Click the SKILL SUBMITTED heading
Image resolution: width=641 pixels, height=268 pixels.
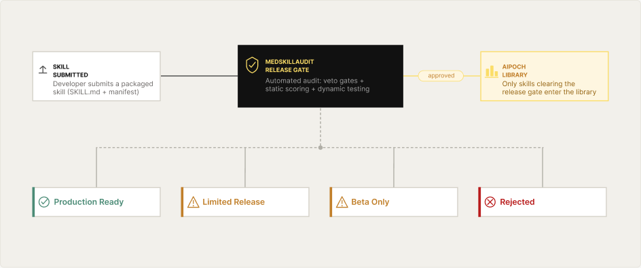(x=71, y=71)
